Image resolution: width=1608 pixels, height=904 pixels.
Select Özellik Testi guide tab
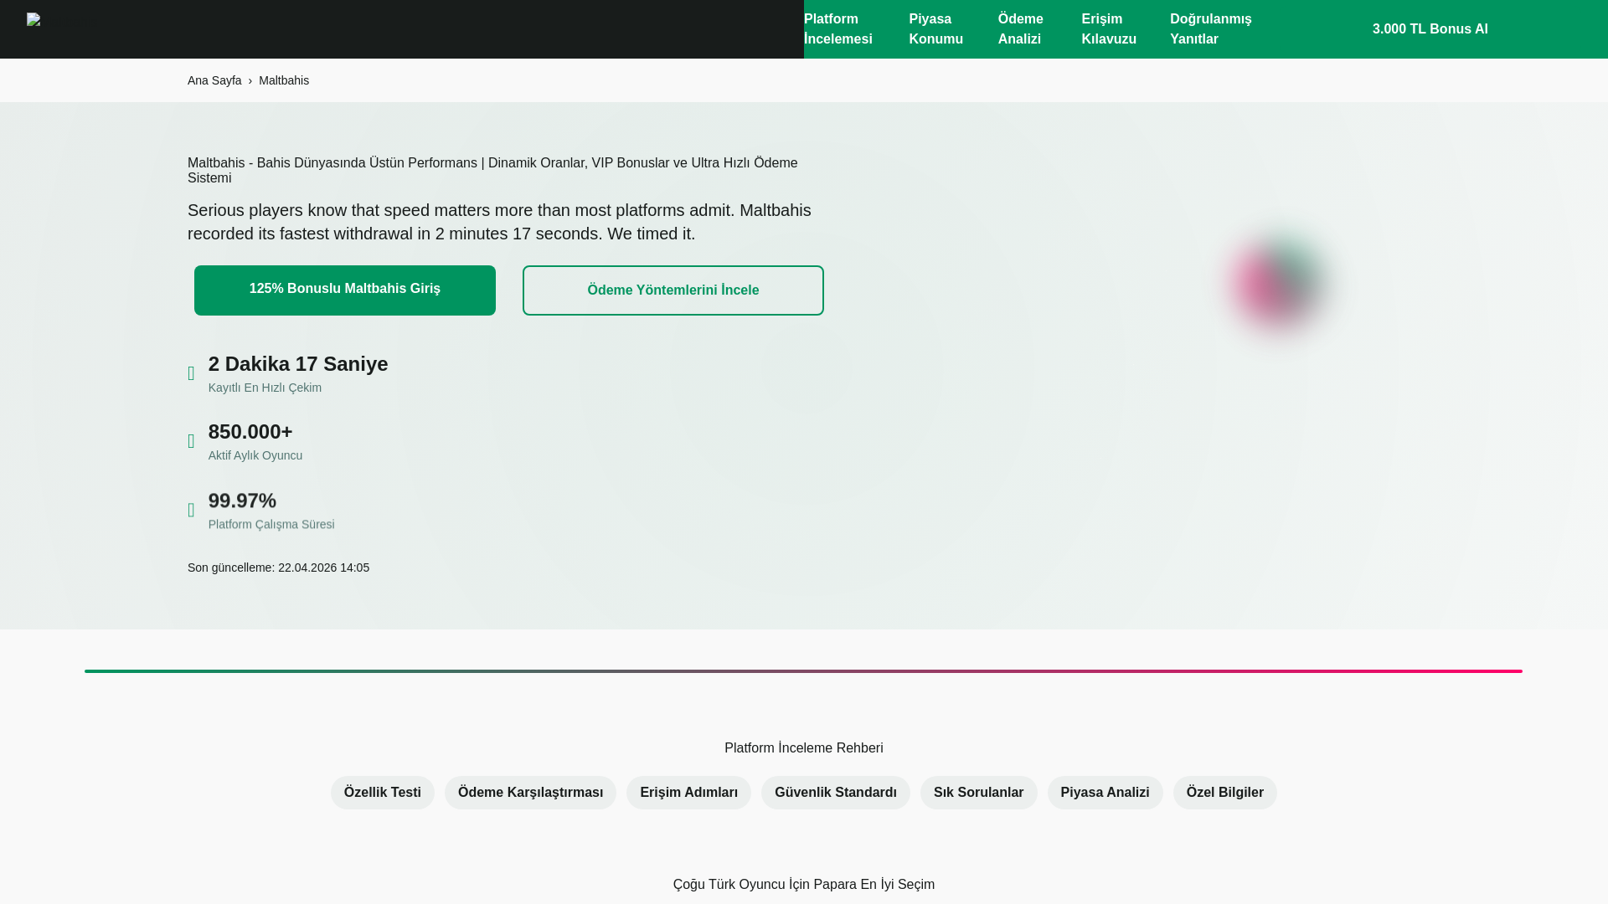[383, 793]
